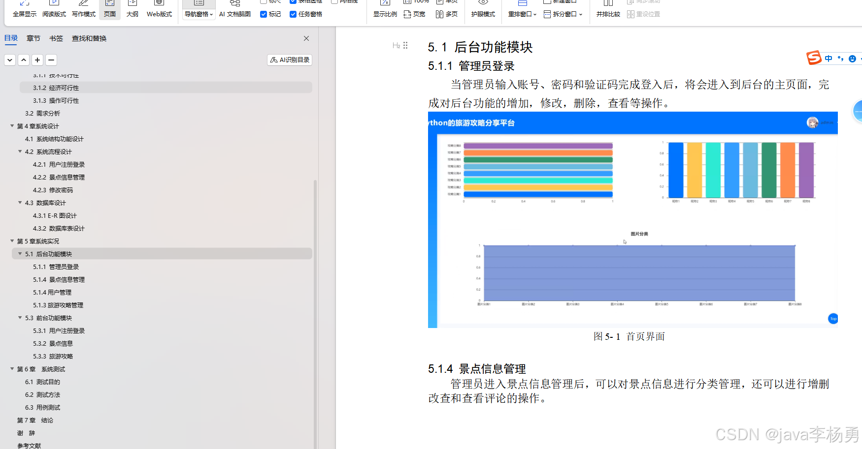The width and height of the screenshot is (862, 449).
Task: Click the figure caption 图 5-1 首页界面
Action: point(629,336)
